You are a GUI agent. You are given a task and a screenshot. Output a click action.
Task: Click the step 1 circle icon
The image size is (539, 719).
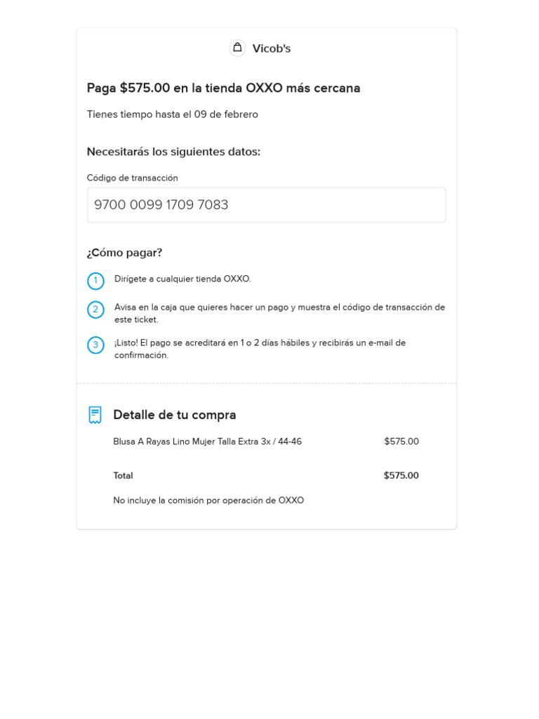(95, 281)
